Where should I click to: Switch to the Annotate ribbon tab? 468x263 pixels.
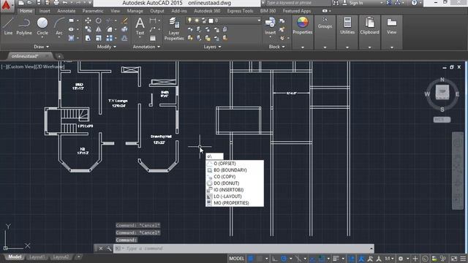tap(67, 11)
